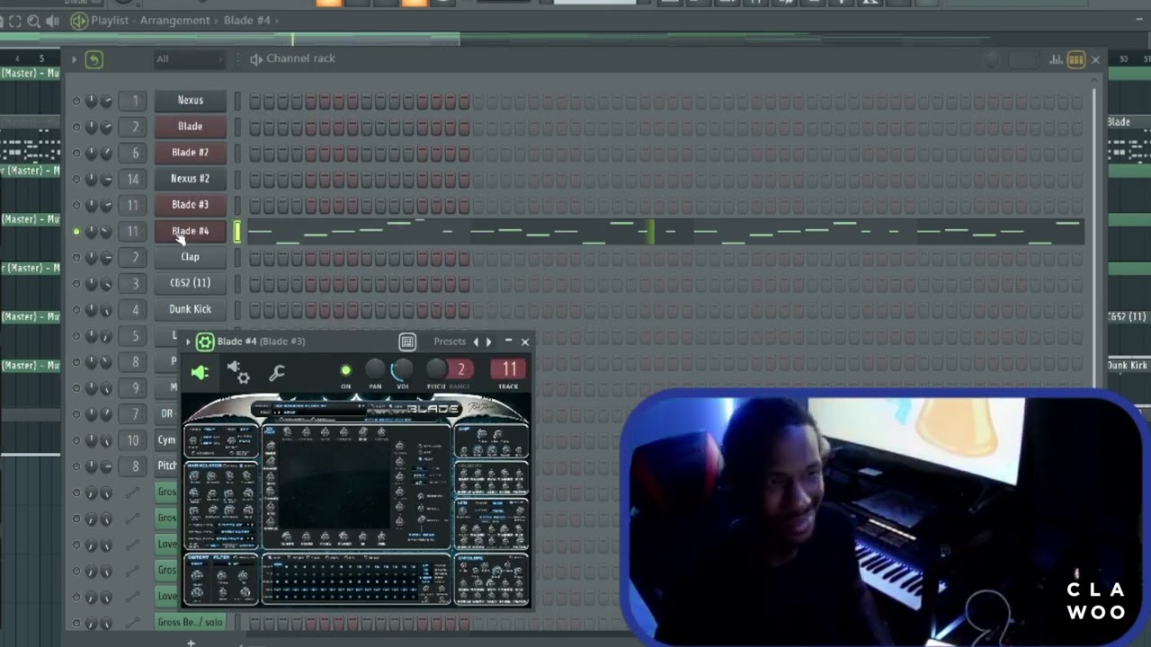Toggle the plugin ON light in Blade #4

pyautogui.click(x=345, y=370)
